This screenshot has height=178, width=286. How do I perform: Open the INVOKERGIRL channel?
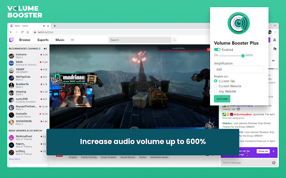click(28, 123)
